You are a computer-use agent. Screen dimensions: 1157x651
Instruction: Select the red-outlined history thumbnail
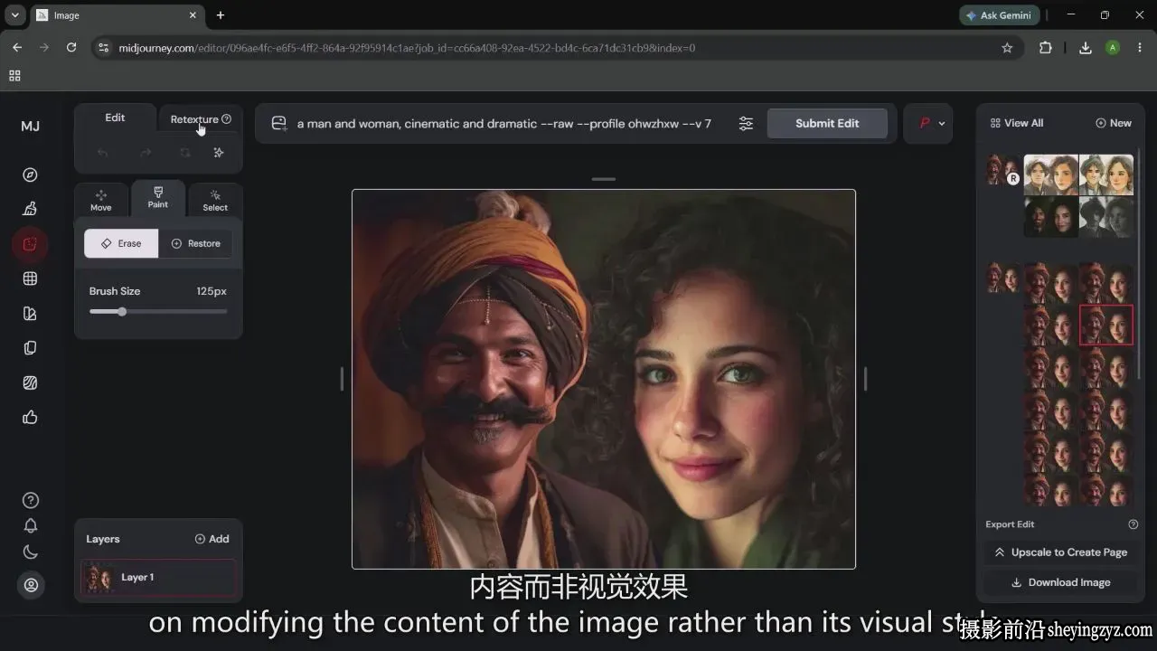tap(1106, 325)
